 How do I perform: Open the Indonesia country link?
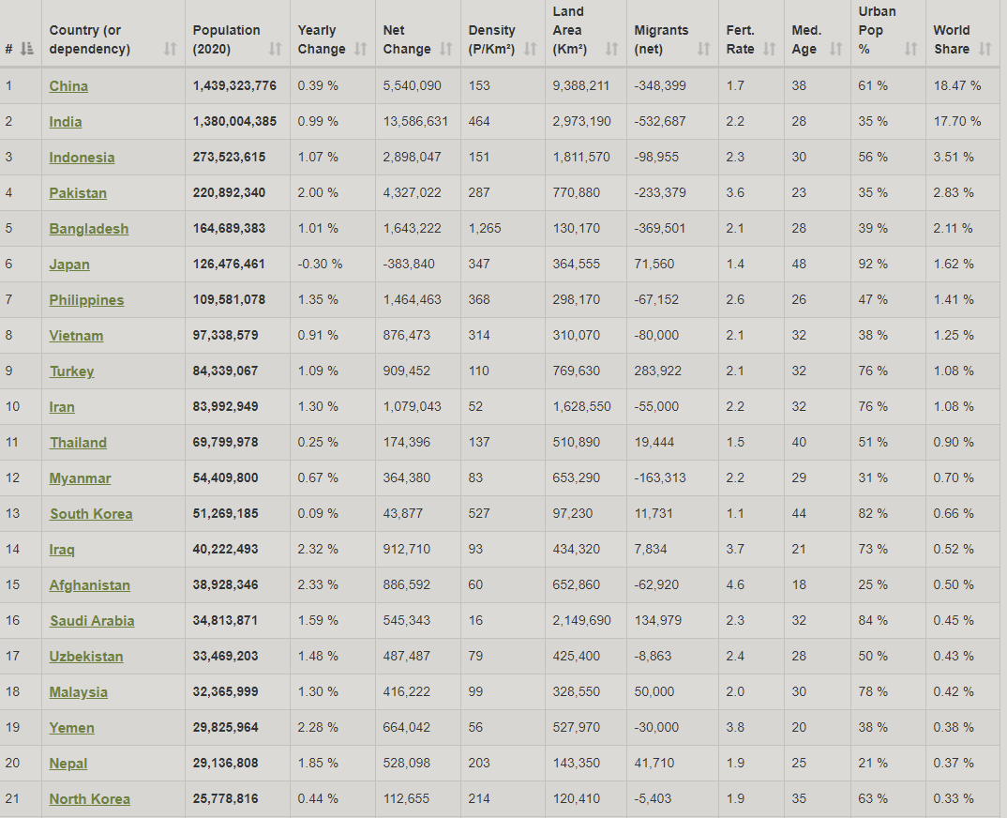point(83,158)
